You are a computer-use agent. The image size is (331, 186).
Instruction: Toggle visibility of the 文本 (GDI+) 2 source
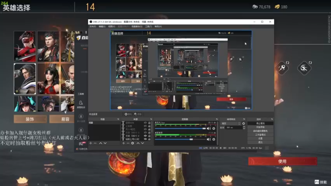tap(145, 136)
